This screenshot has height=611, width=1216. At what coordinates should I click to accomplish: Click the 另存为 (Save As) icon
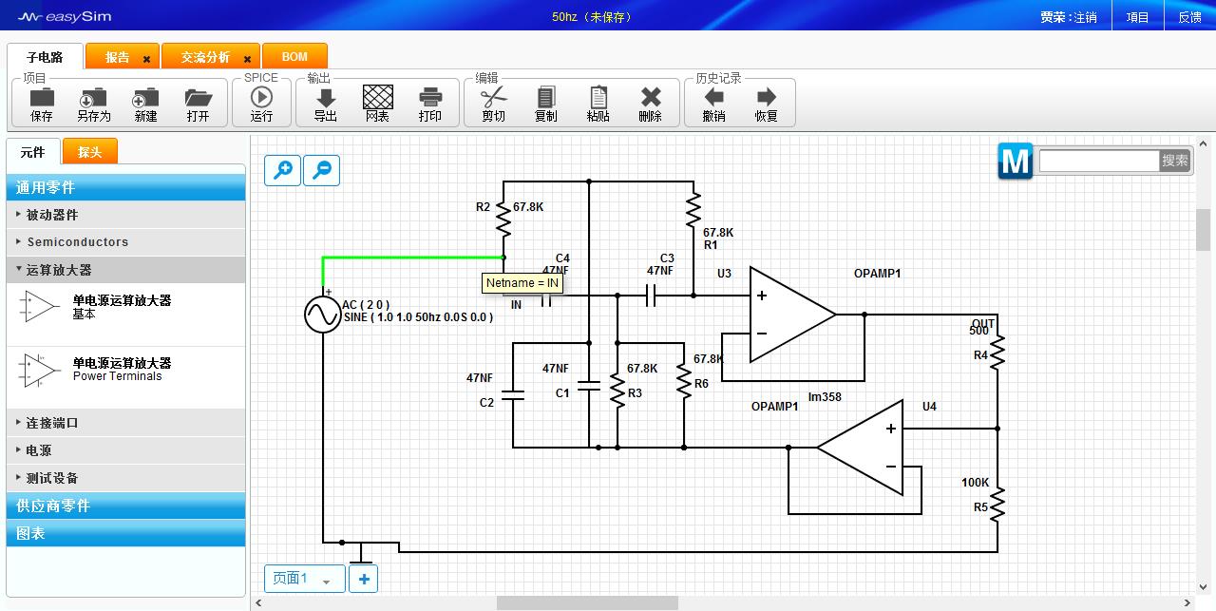pos(93,97)
